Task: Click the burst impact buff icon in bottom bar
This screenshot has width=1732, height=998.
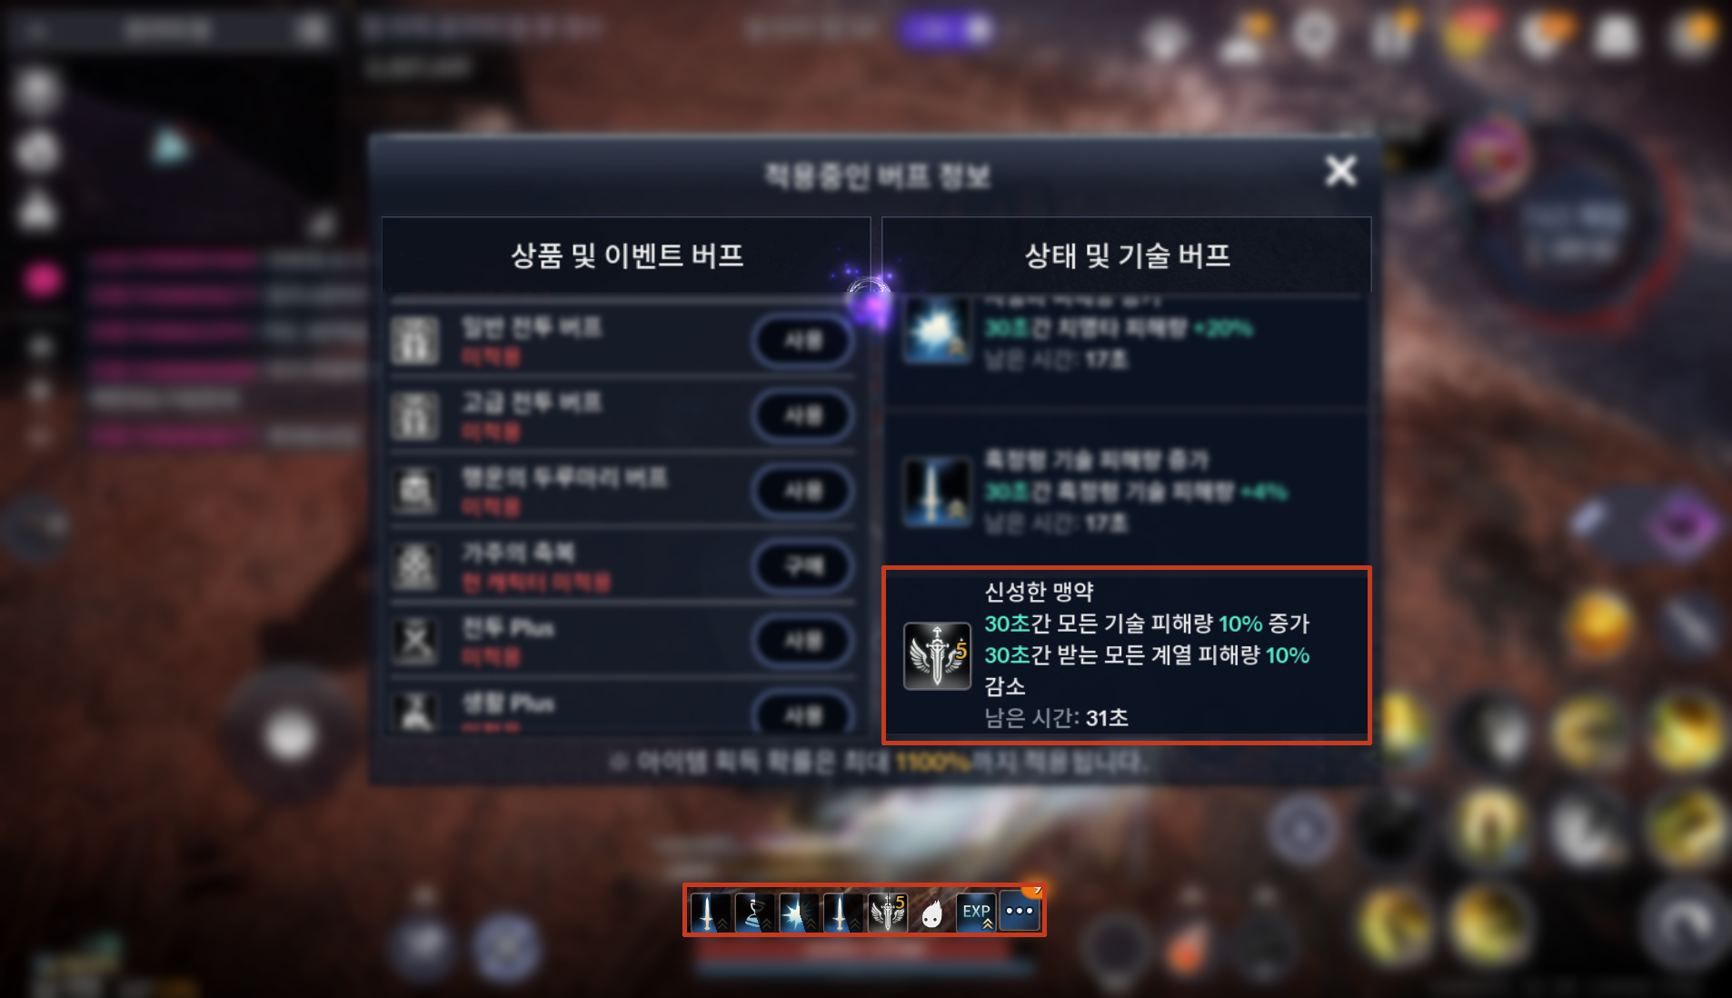Action: click(798, 912)
